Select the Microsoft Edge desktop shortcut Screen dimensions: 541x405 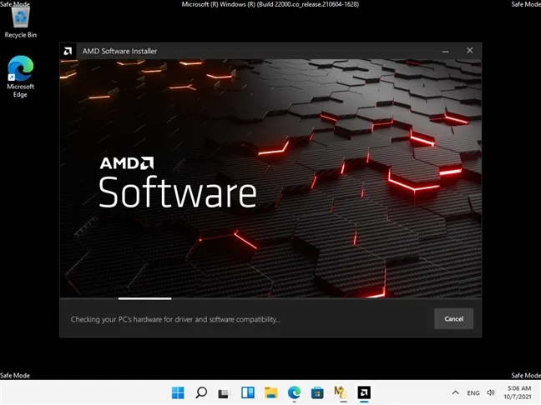(21, 77)
